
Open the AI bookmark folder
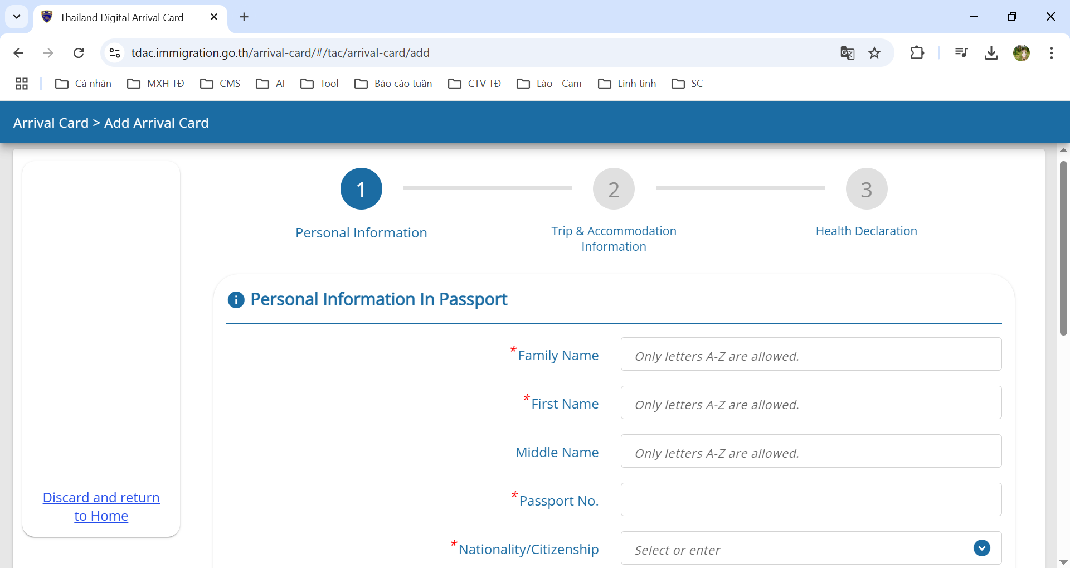coord(271,84)
